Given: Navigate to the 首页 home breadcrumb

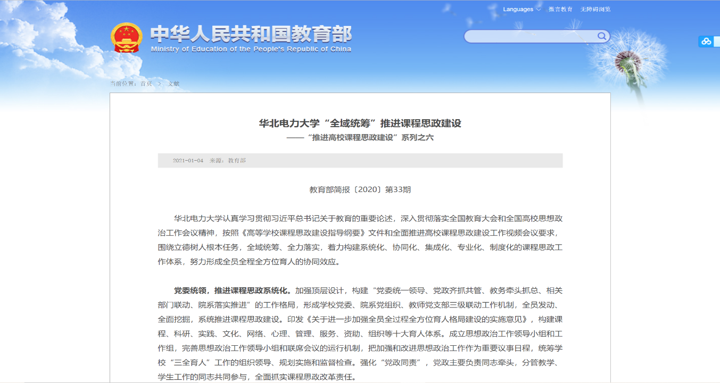Looking at the screenshot, I should pyautogui.click(x=147, y=84).
